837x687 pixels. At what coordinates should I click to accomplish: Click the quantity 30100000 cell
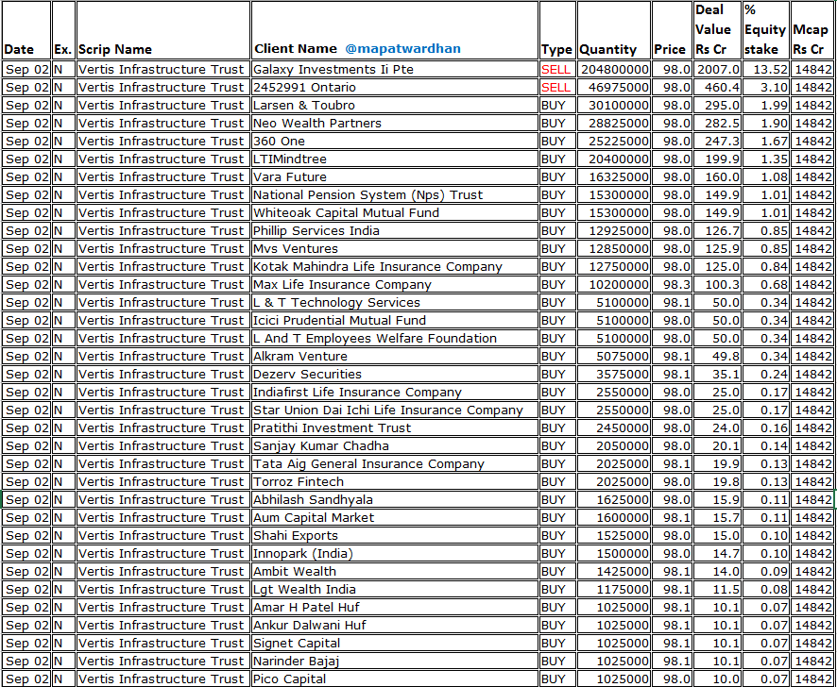tap(614, 105)
